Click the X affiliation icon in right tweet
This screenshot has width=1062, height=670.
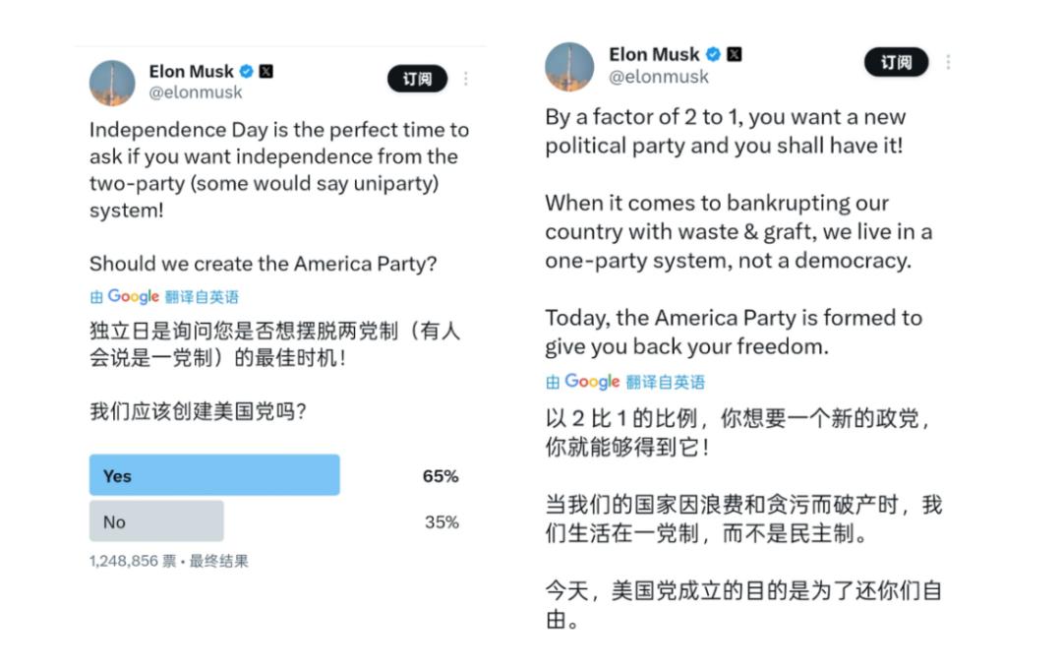pyautogui.click(x=734, y=55)
